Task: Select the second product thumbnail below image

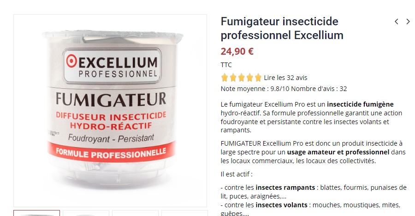Action: (86, 213)
